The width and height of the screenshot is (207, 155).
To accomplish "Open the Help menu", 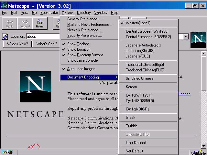I will (x=114, y=13).
